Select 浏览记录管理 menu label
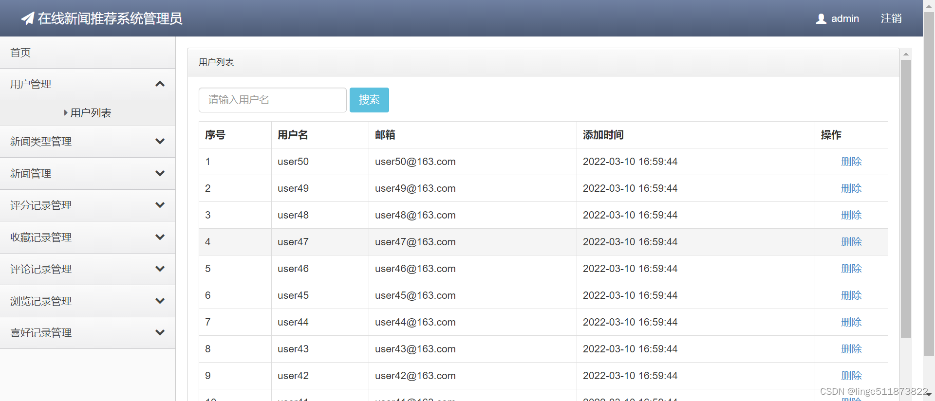 click(x=41, y=301)
